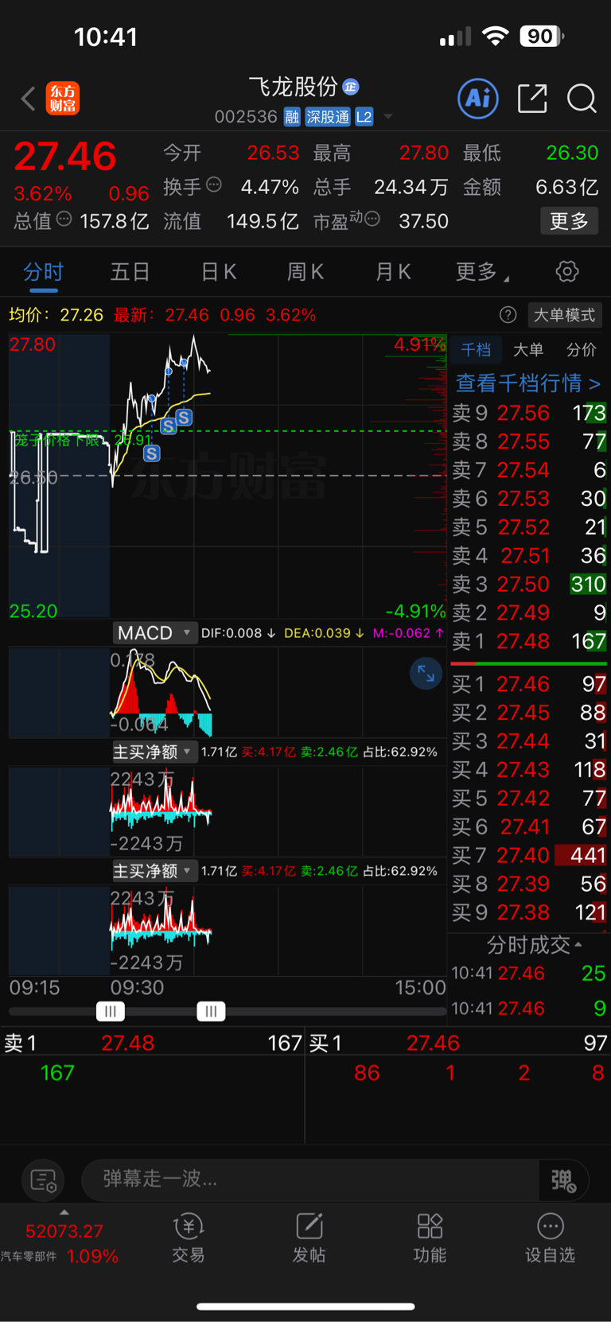Select 买7 27.40 order row
The width and height of the screenshot is (611, 1322).
coord(529,855)
